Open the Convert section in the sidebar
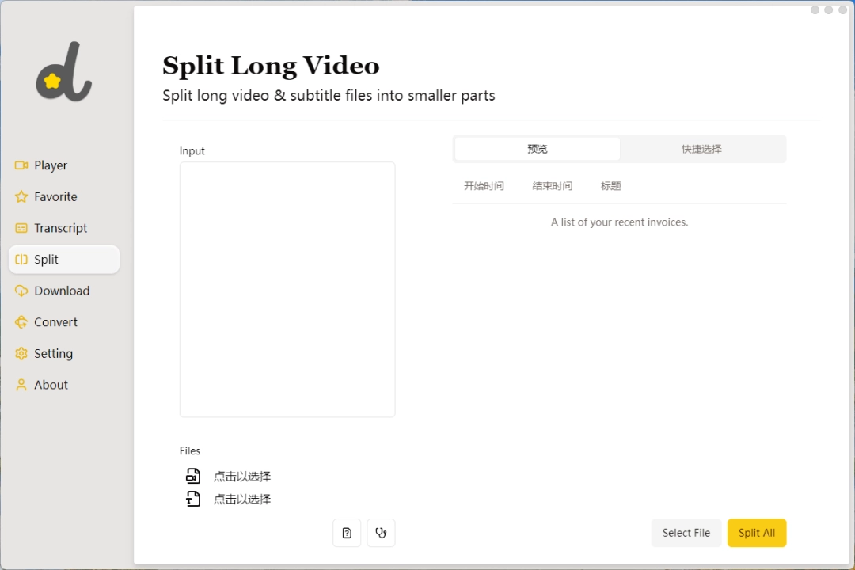 55,321
